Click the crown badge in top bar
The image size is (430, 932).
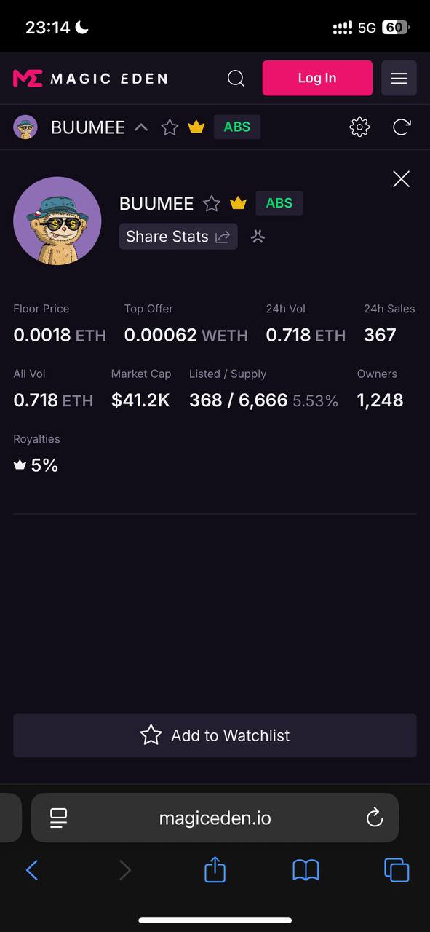pyautogui.click(x=196, y=127)
